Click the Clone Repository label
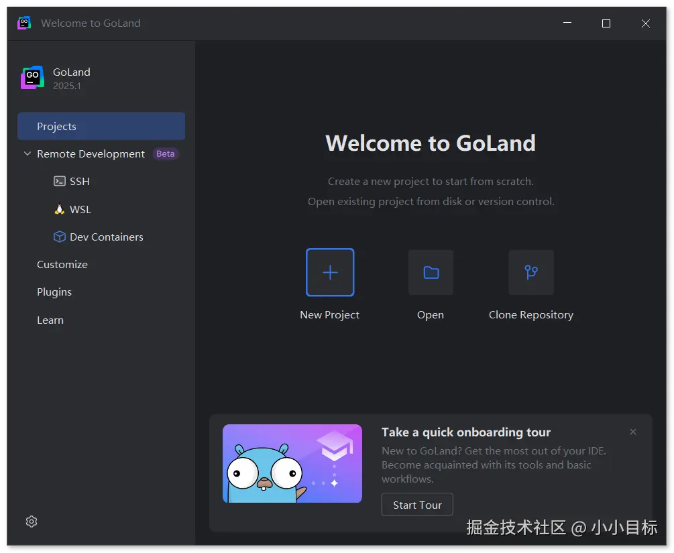The height and width of the screenshot is (553, 674). tap(531, 315)
